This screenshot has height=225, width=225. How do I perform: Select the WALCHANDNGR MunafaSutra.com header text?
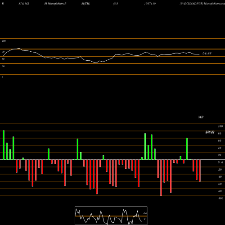(202, 4)
